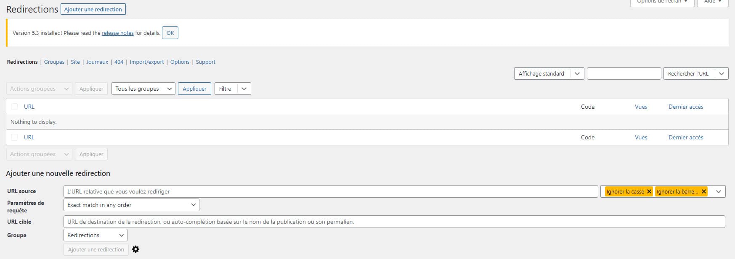735x259 pixels.
Task: Open the 'Rechercher l'URL' dropdown arrow
Action: [722, 73]
